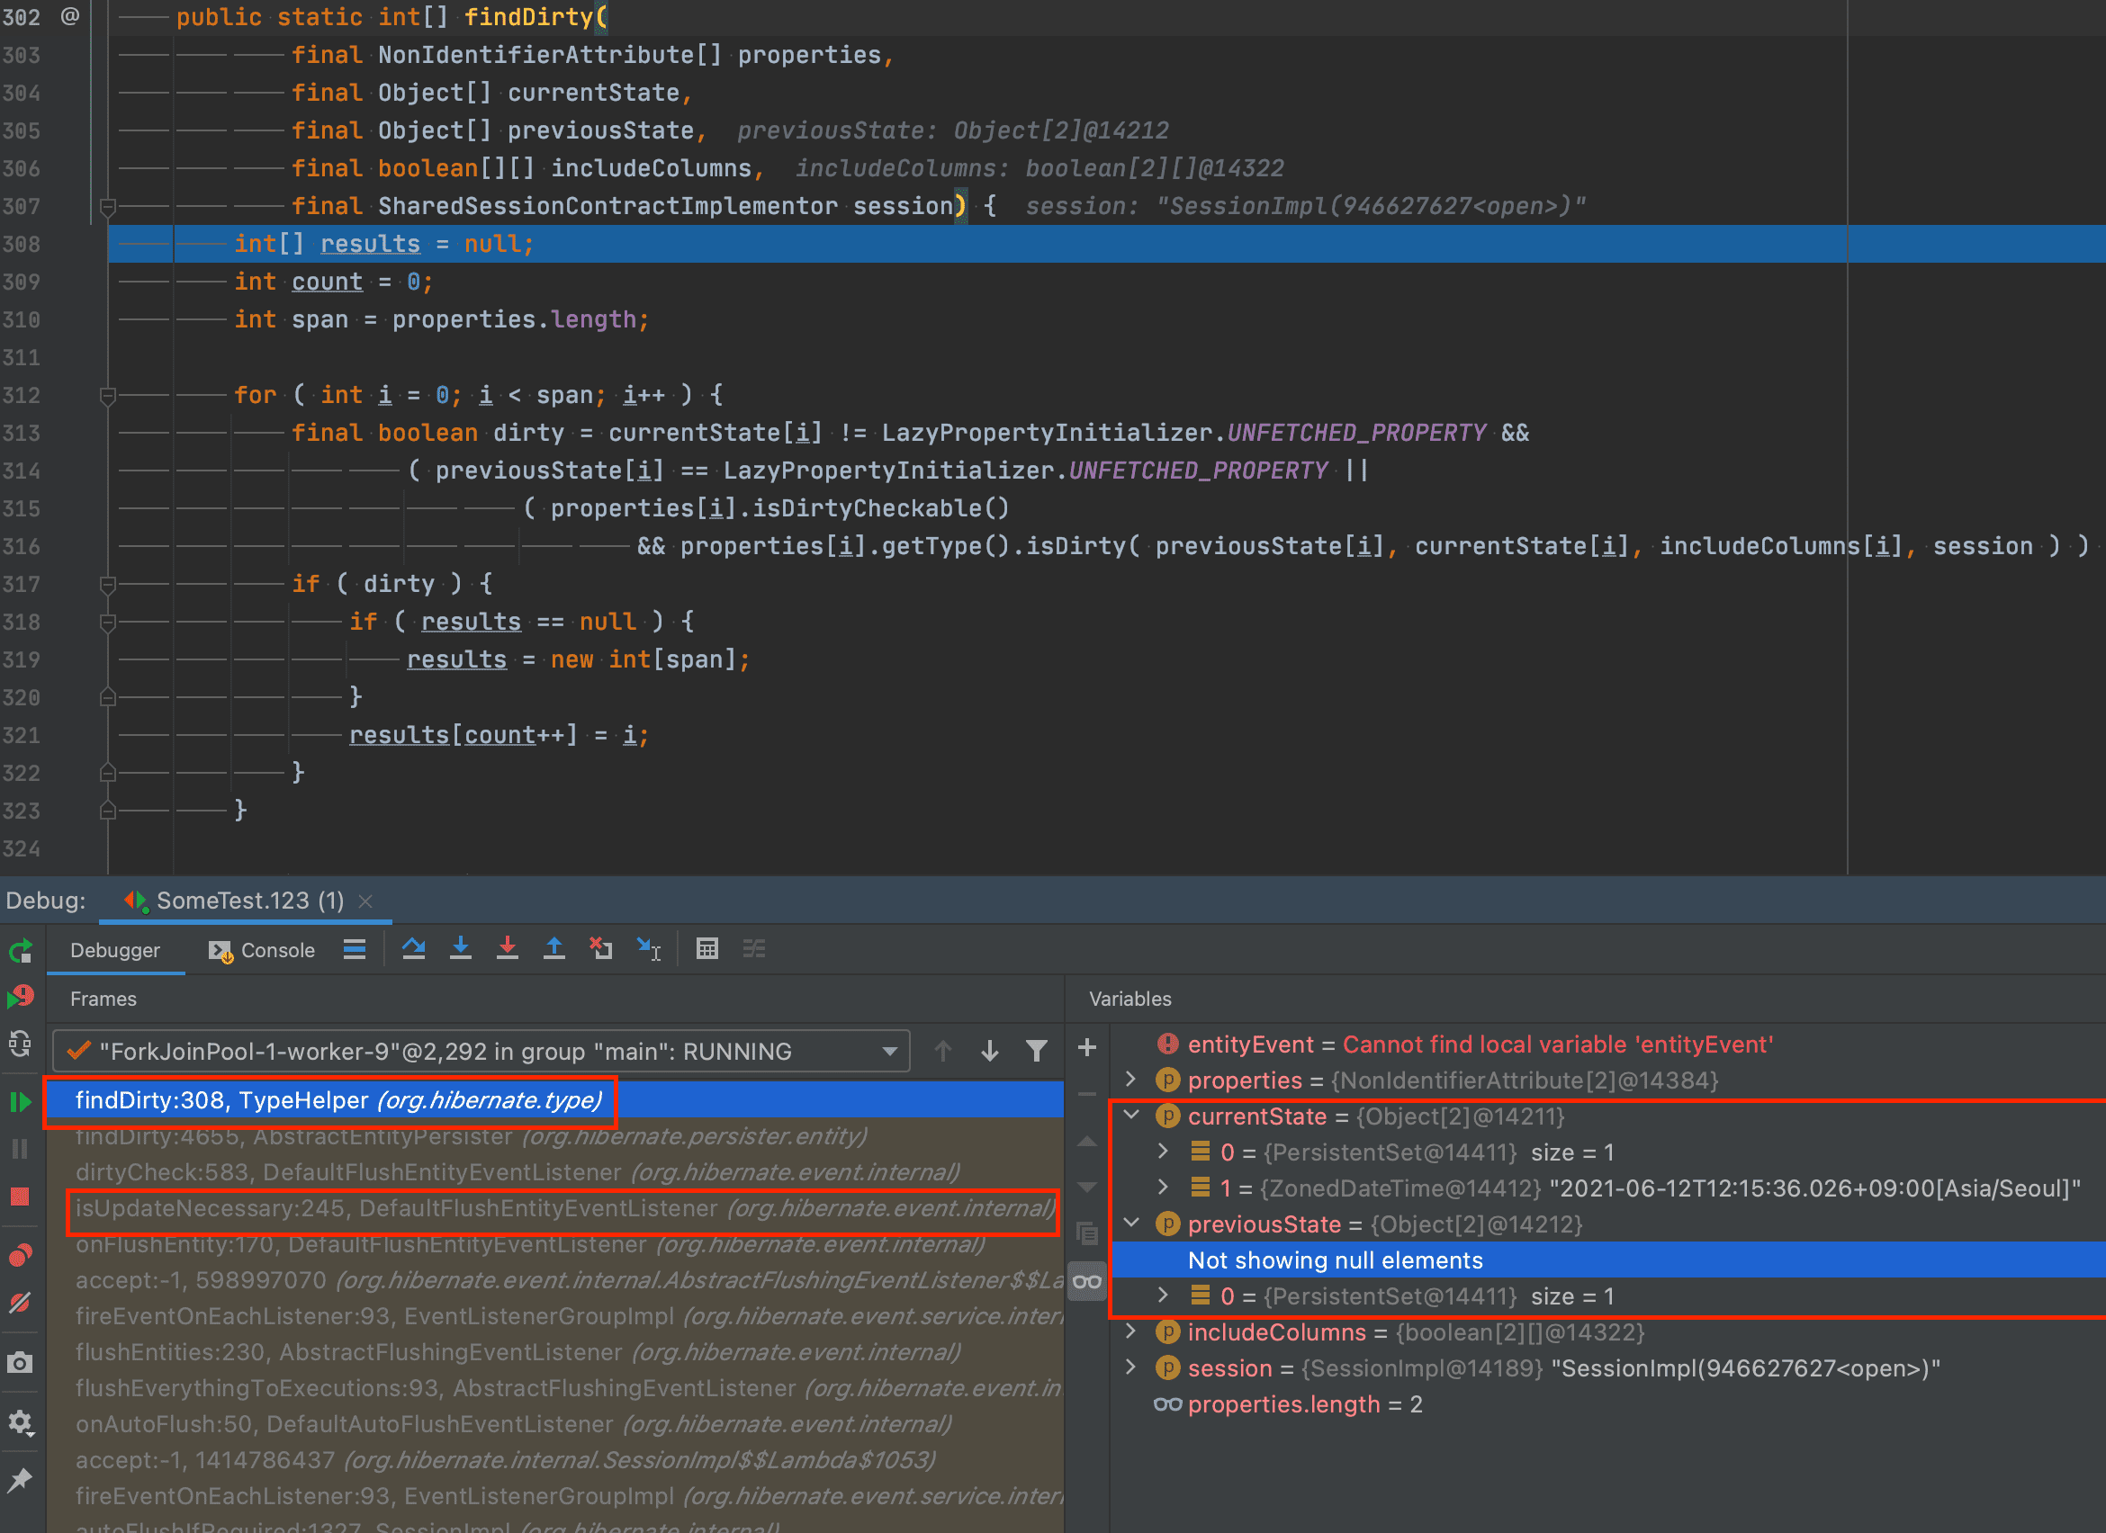Select the Debugger tab
This screenshot has width=2106, height=1533.
pos(115,950)
